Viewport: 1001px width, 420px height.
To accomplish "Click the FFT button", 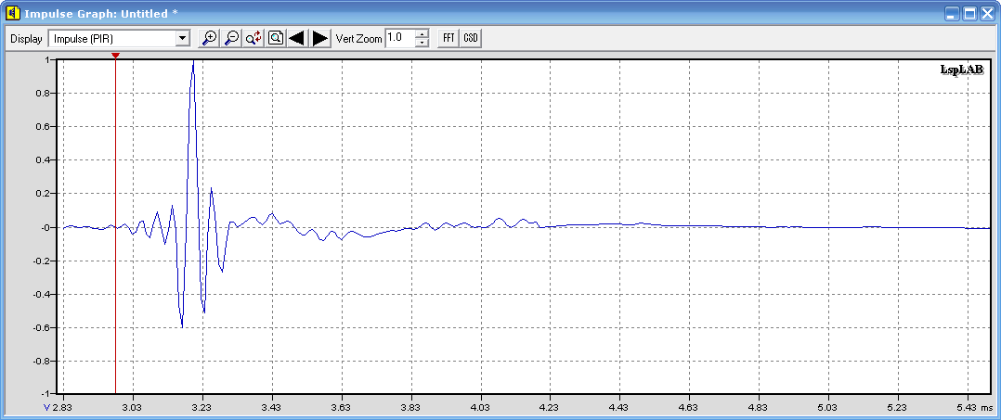I will click(x=448, y=38).
